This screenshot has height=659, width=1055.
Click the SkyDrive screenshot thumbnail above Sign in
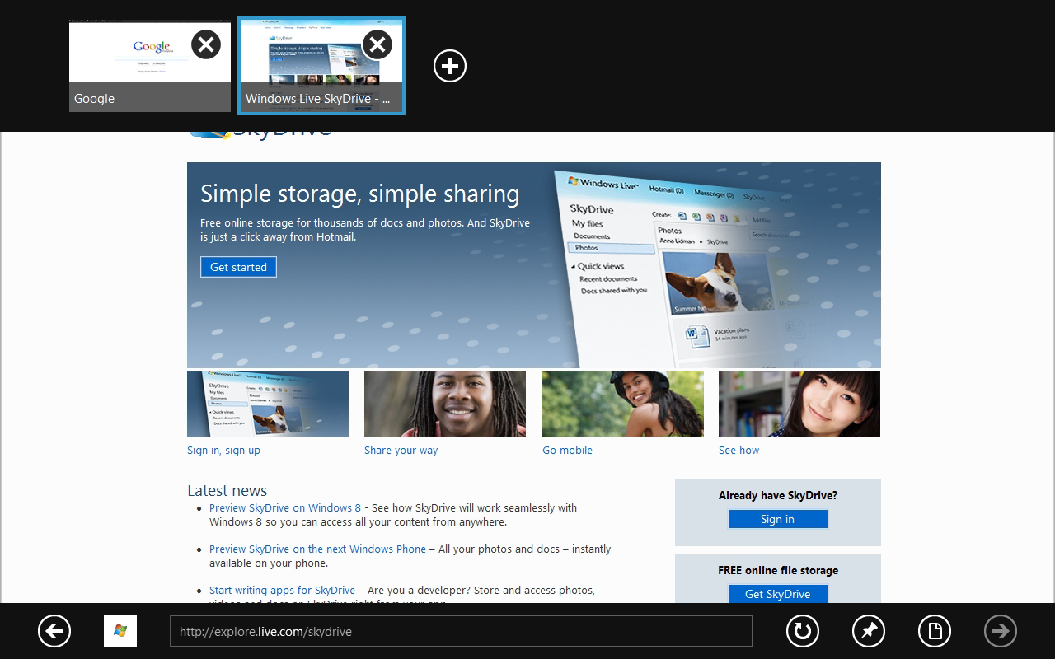(x=268, y=404)
